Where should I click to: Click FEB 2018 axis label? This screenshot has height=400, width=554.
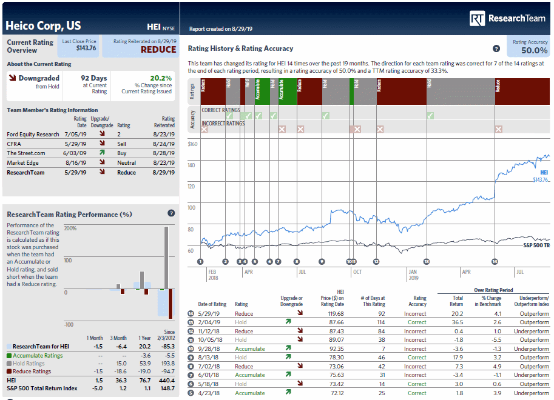click(213, 275)
